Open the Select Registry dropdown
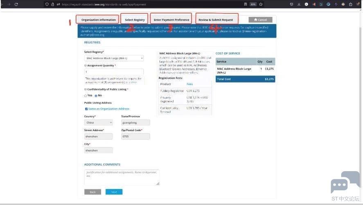The height and width of the screenshot is (205, 363). coord(114,58)
